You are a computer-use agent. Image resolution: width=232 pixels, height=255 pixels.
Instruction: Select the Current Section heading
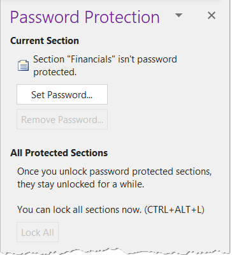45,41
